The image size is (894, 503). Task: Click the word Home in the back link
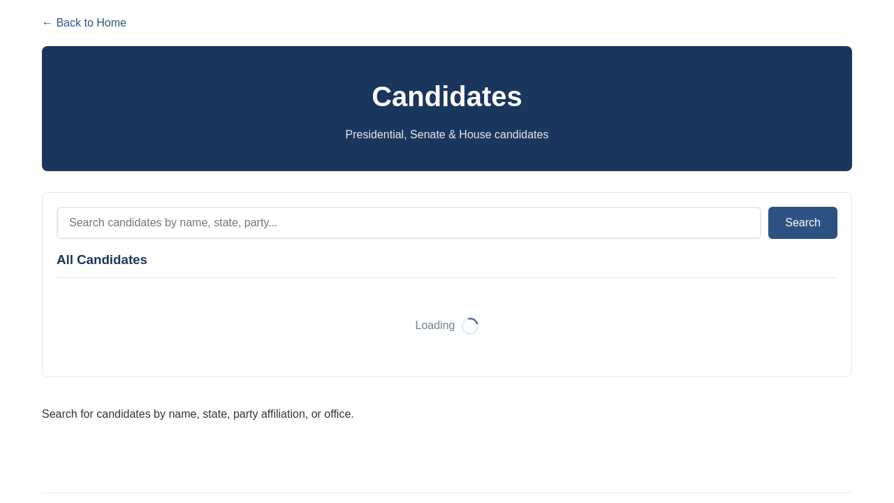coord(111,23)
